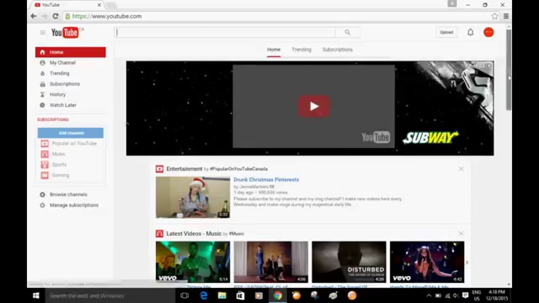Click the search magnifier button
The image size is (539, 303).
click(x=347, y=32)
